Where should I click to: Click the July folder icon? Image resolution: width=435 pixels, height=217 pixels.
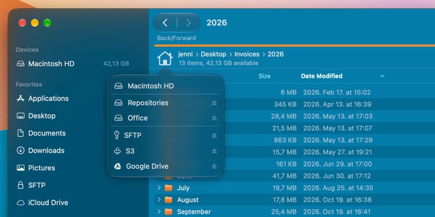(168, 188)
